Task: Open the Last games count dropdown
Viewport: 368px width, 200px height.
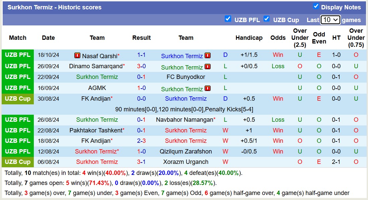Action: click(x=330, y=20)
